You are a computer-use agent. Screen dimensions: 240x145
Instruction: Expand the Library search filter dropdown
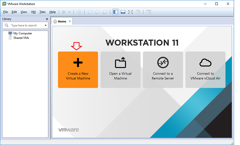click(46, 25)
